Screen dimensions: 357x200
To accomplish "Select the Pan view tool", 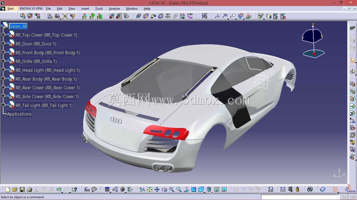I will click(x=157, y=190).
